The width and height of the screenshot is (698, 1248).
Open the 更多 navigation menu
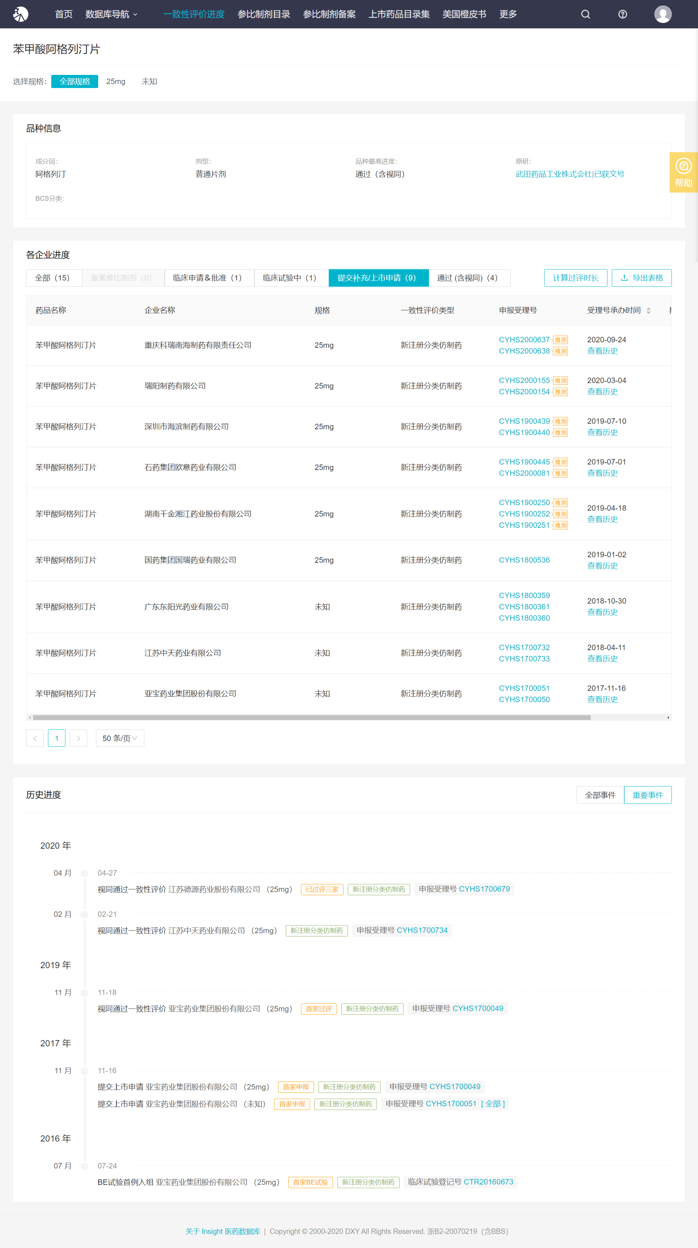click(508, 14)
